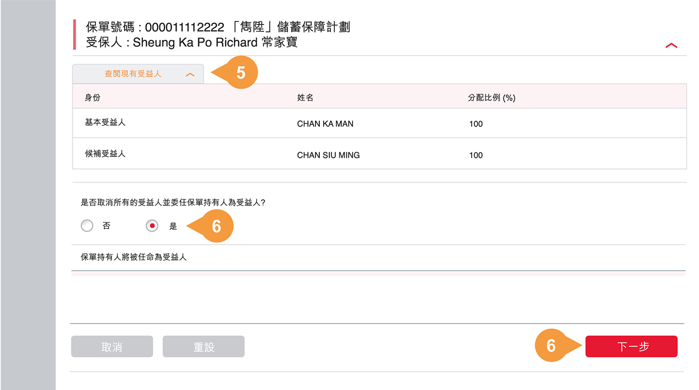Select the 否 radio button
Screen dimensions: 699x390
coord(87,226)
